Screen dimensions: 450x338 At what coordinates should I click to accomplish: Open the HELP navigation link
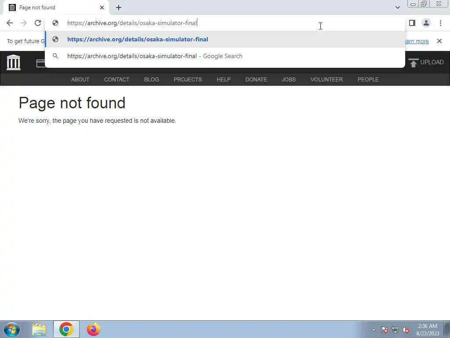coord(224,80)
